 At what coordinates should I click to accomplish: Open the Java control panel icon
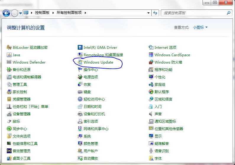(9, 55)
